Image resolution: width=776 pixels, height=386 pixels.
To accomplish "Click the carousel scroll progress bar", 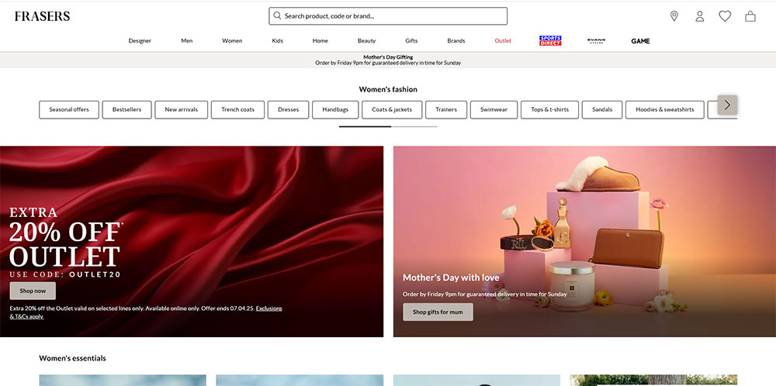I will click(x=388, y=126).
